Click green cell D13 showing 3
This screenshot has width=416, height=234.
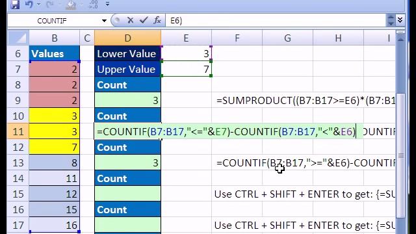coord(127,162)
